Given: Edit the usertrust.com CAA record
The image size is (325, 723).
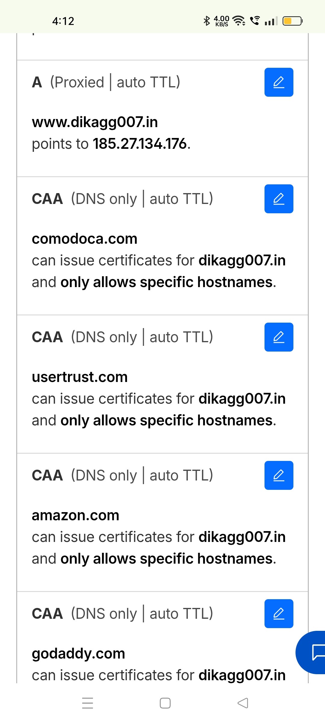Looking at the screenshot, I should [279, 337].
